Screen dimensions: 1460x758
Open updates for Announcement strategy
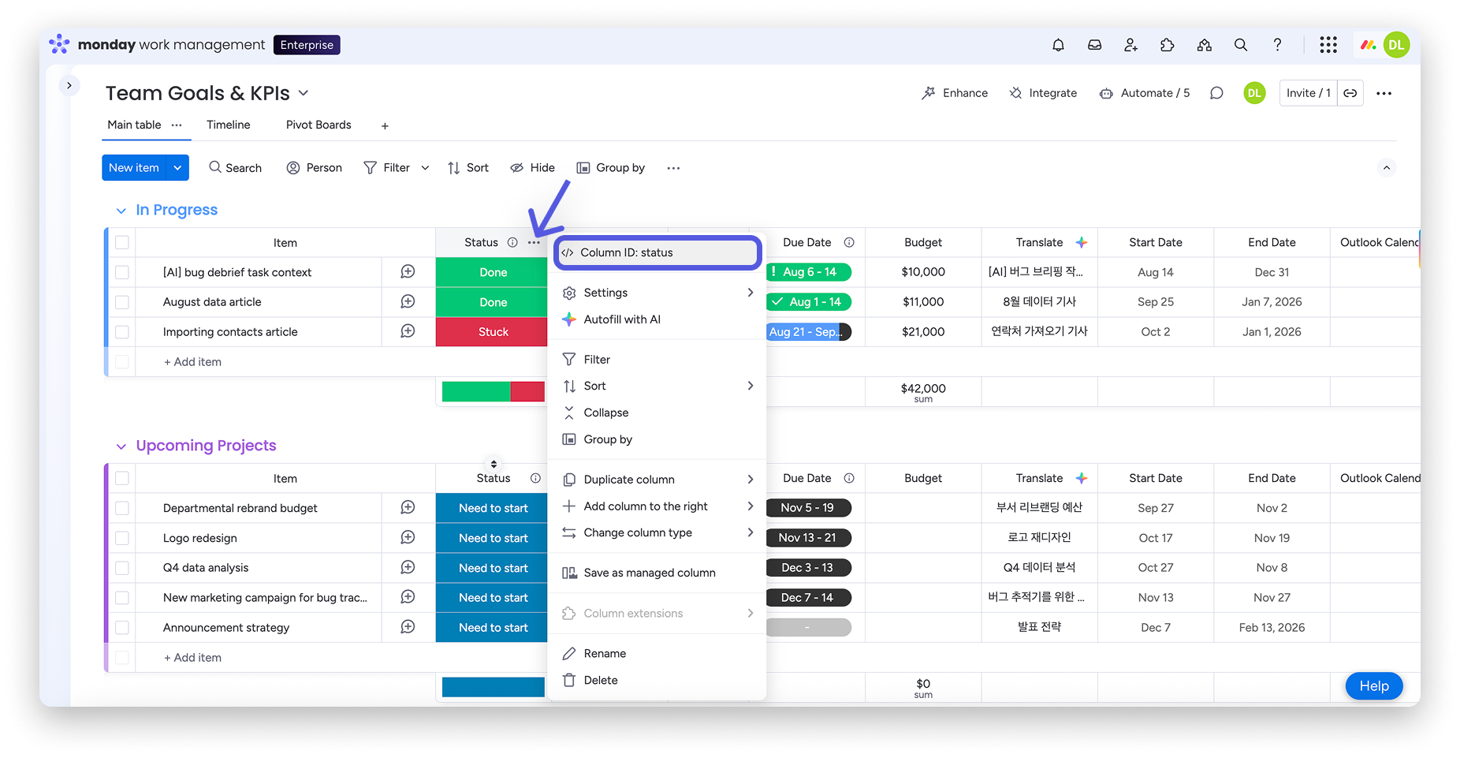[408, 627]
